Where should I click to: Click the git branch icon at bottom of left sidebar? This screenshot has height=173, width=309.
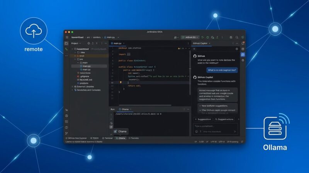tap(66, 133)
